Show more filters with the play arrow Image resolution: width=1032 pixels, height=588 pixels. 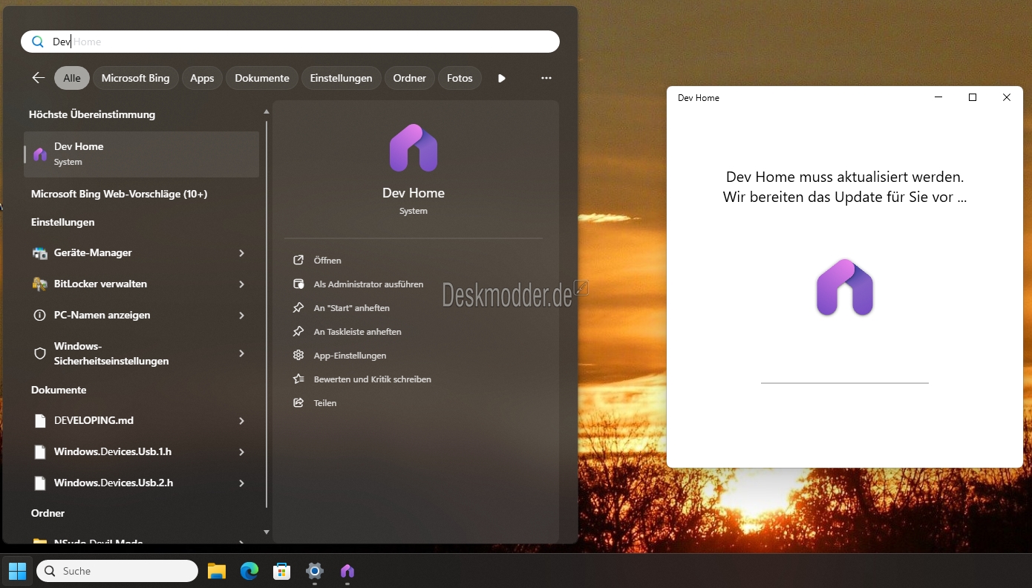point(502,78)
